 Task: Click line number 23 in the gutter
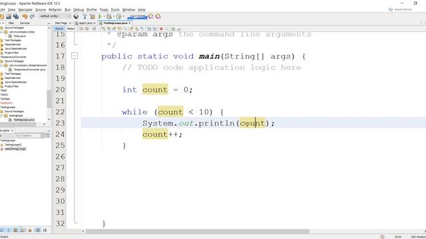pyautogui.click(x=60, y=123)
